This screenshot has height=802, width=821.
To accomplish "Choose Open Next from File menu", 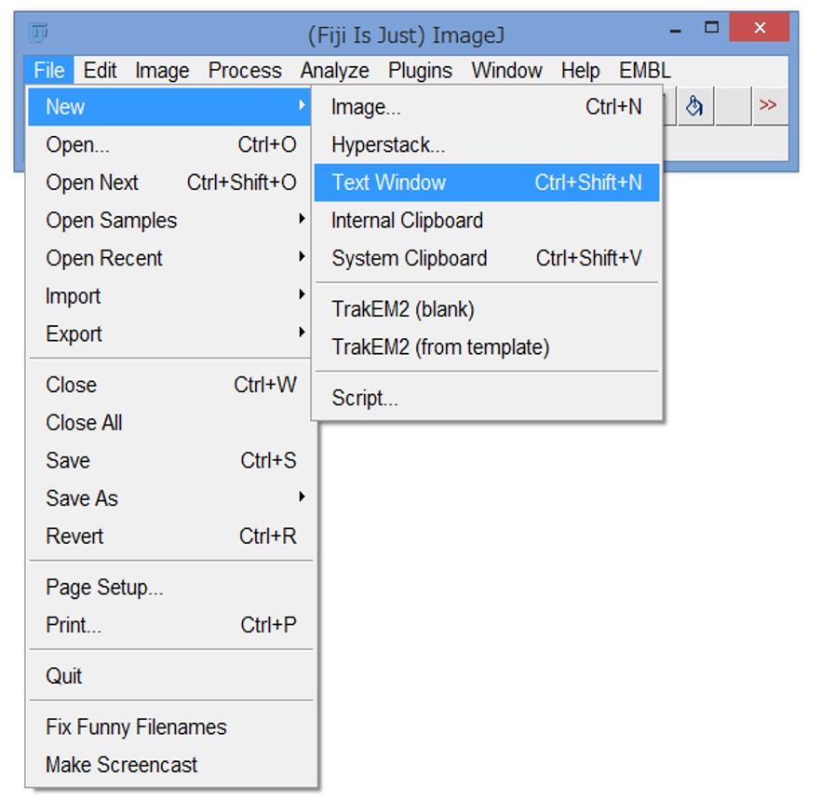I will pos(169,183).
